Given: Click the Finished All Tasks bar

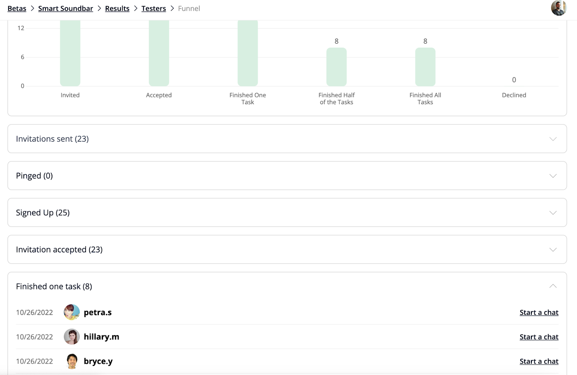Looking at the screenshot, I should (x=425, y=67).
